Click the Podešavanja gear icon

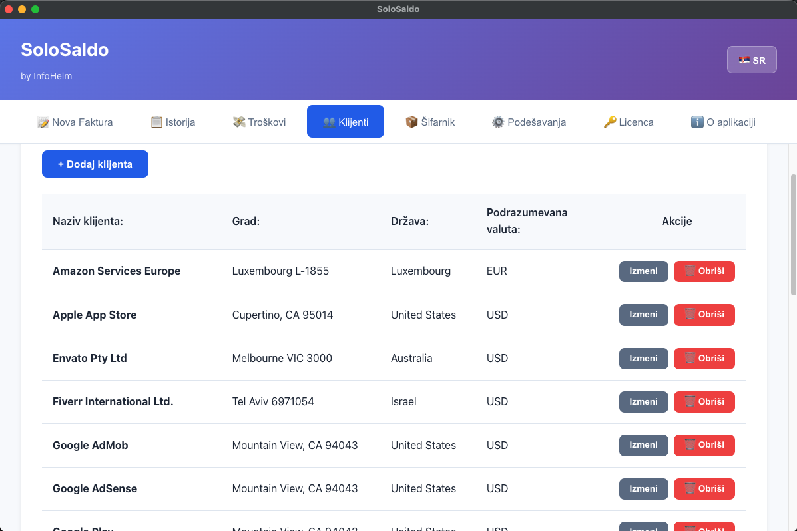pyautogui.click(x=498, y=122)
